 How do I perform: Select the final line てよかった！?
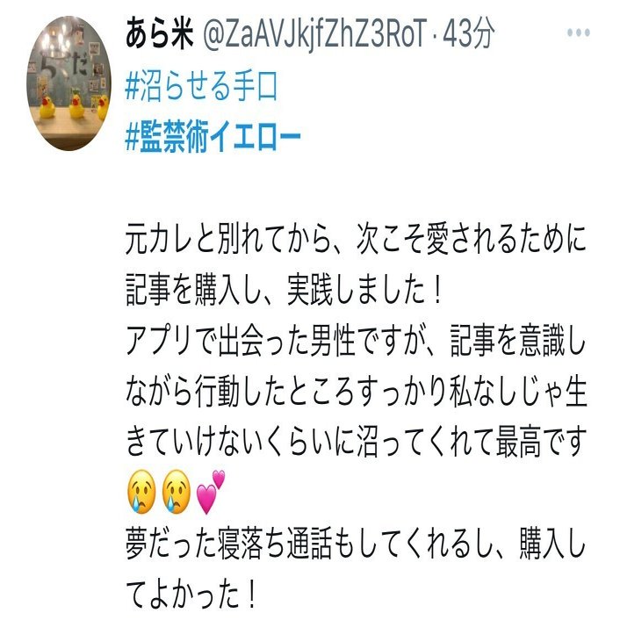[191, 594]
